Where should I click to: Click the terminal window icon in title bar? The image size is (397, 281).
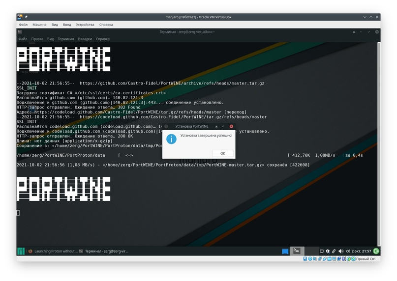click(20, 31)
